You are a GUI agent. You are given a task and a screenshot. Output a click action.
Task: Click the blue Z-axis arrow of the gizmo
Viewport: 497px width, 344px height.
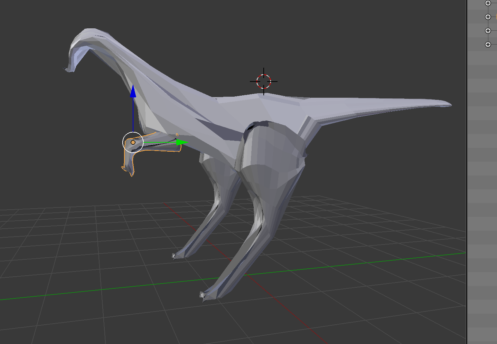[x=133, y=92]
